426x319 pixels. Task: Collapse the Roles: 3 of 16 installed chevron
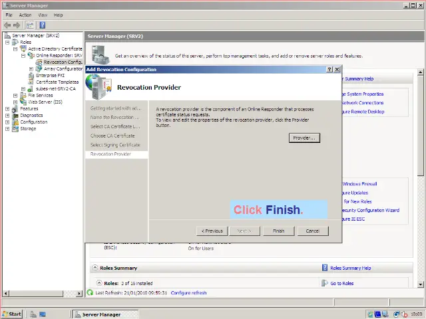tap(99, 283)
